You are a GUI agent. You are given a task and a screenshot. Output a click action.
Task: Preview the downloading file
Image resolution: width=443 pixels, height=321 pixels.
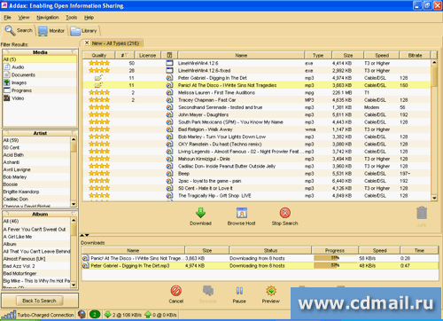tap(271, 291)
